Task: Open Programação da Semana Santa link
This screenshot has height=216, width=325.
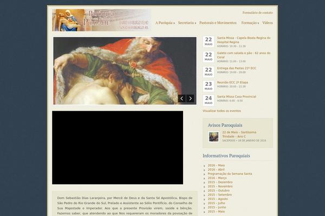Action: point(230,174)
